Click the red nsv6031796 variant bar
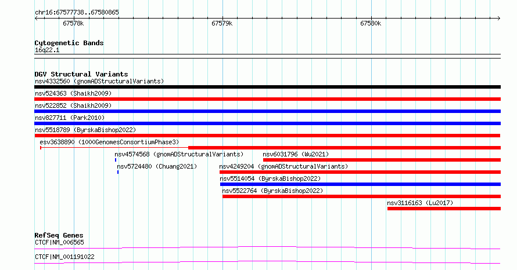517x270 pixels. 382,160
